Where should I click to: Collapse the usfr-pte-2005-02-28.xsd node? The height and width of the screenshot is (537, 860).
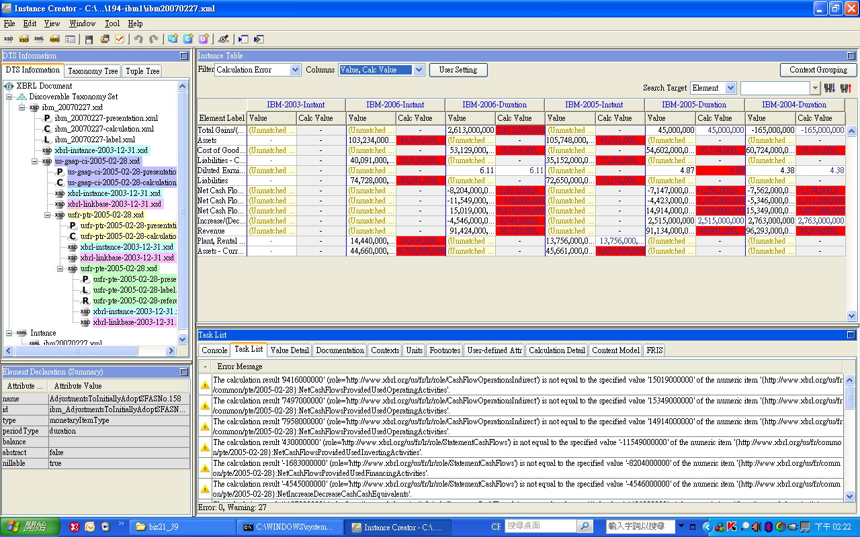pyautogui.click(x=60, y=268)
